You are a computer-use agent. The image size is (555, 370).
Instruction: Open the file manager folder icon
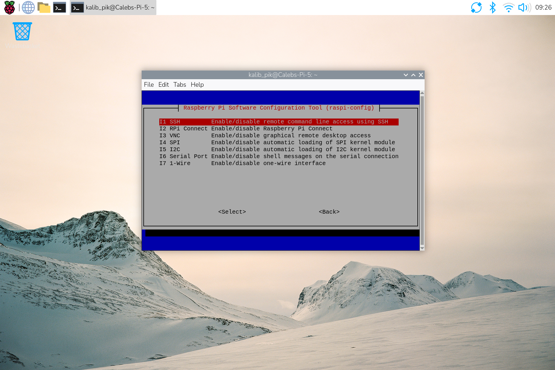click(44, 8)
